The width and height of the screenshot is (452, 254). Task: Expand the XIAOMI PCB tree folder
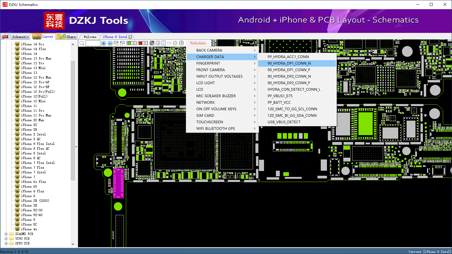click(6, 234)
